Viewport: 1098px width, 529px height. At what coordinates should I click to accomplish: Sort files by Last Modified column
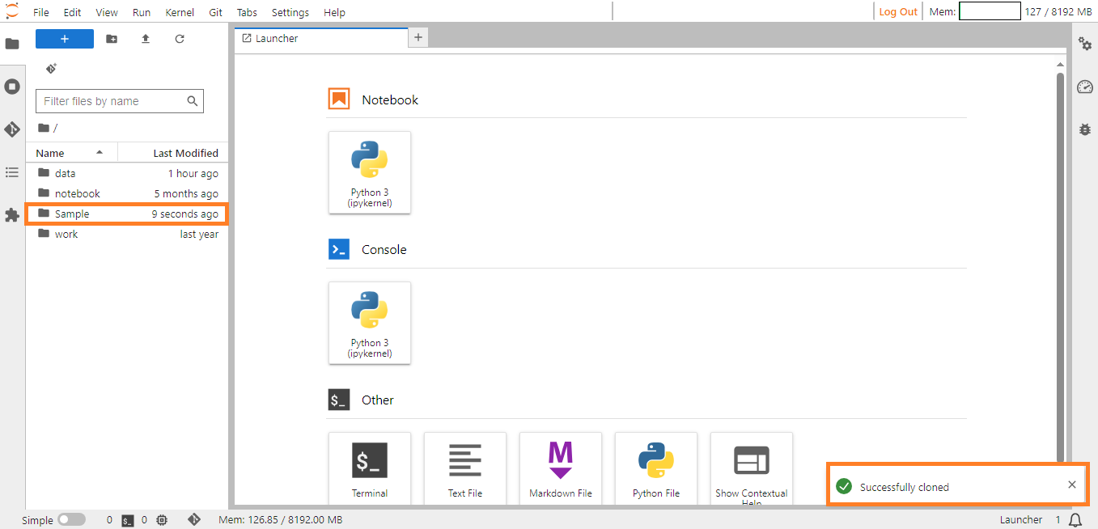173,153
